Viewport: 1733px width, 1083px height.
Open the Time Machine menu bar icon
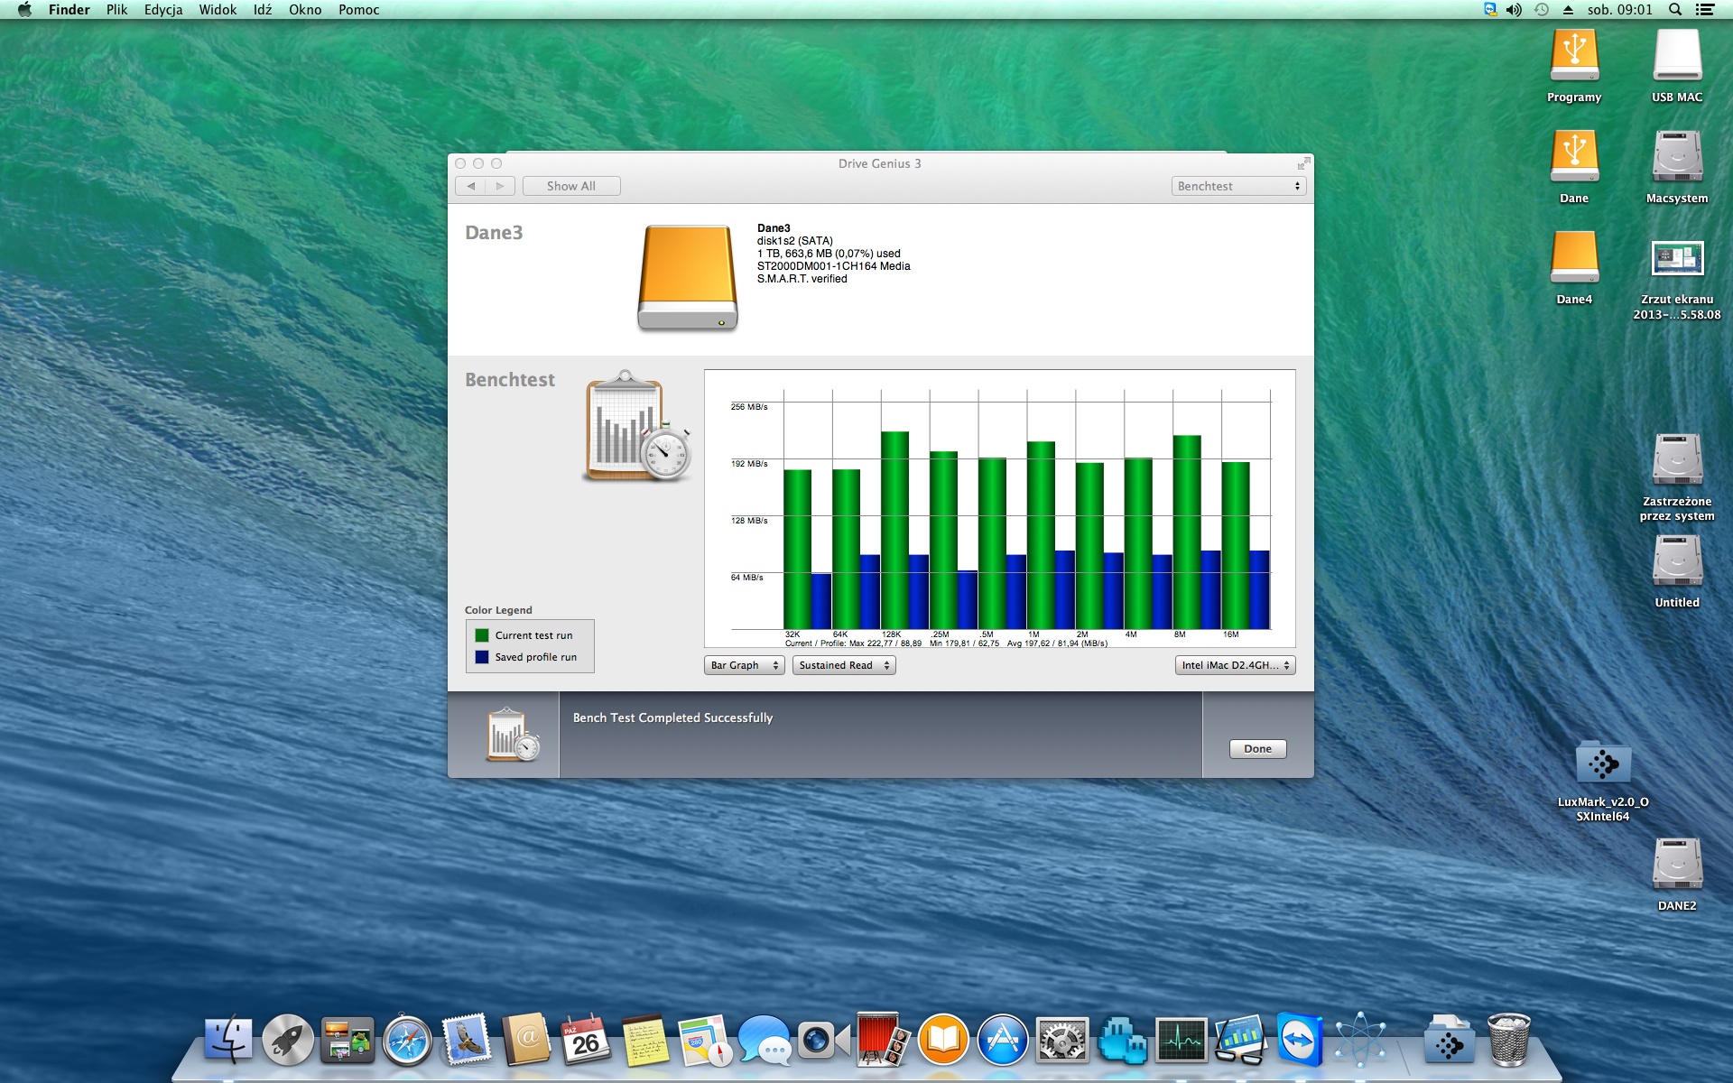pyautogui.click(x=1542, y=10)
